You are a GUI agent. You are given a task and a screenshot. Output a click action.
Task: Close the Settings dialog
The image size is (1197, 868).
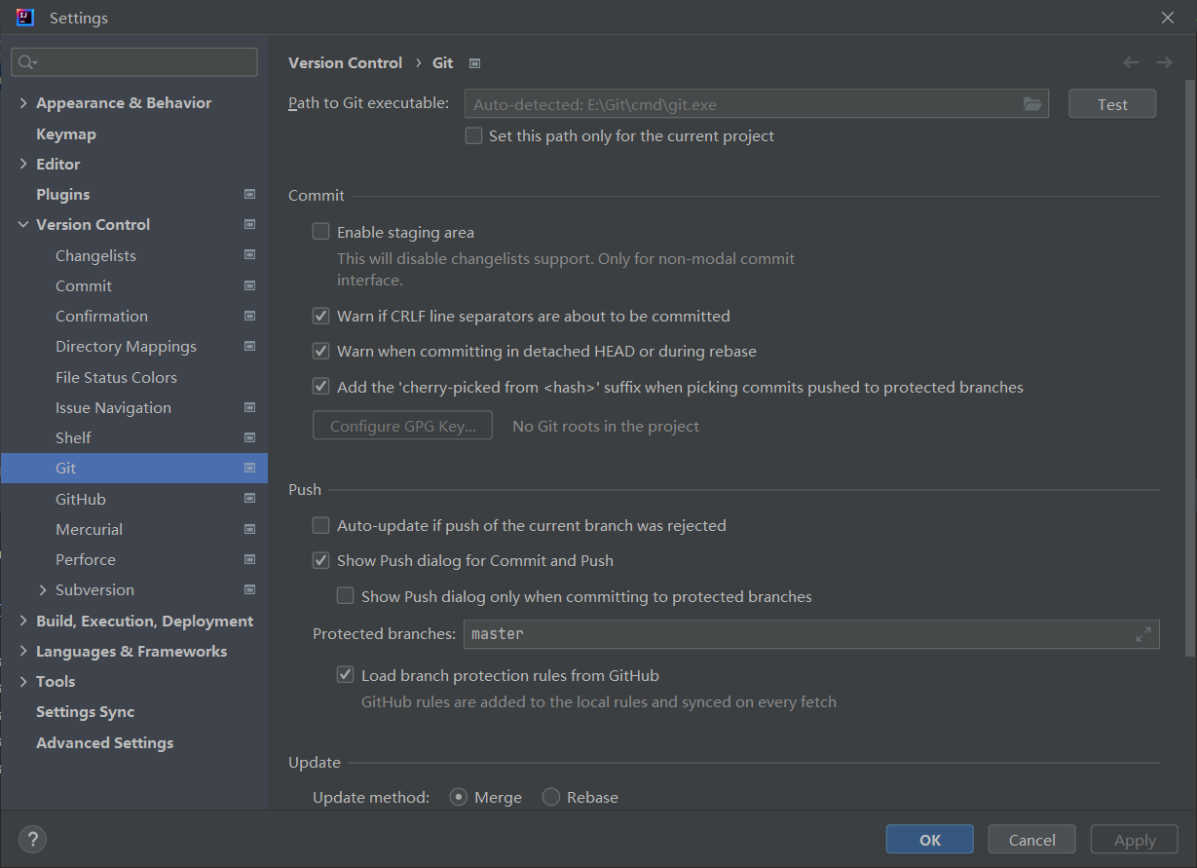1167,18
